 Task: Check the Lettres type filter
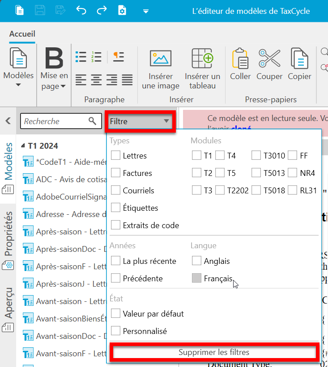point(115,155)
